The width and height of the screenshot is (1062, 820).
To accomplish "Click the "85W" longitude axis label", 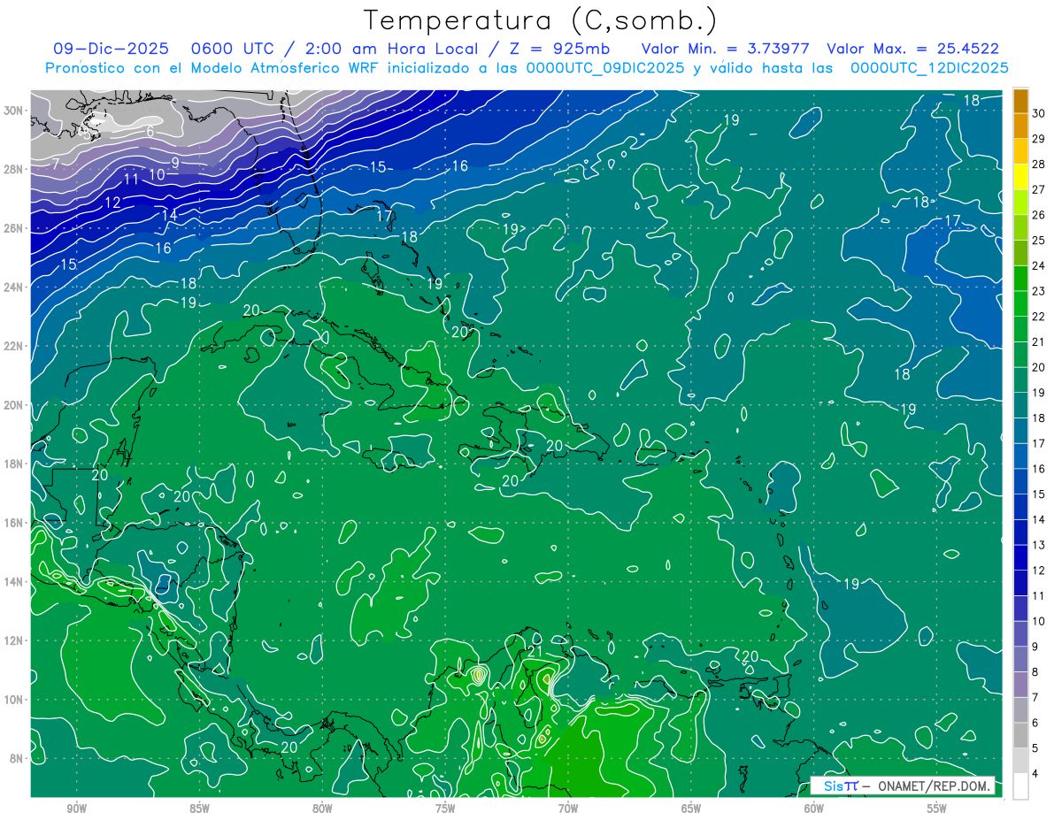I will pyautogui.click(x=199, y=809).
